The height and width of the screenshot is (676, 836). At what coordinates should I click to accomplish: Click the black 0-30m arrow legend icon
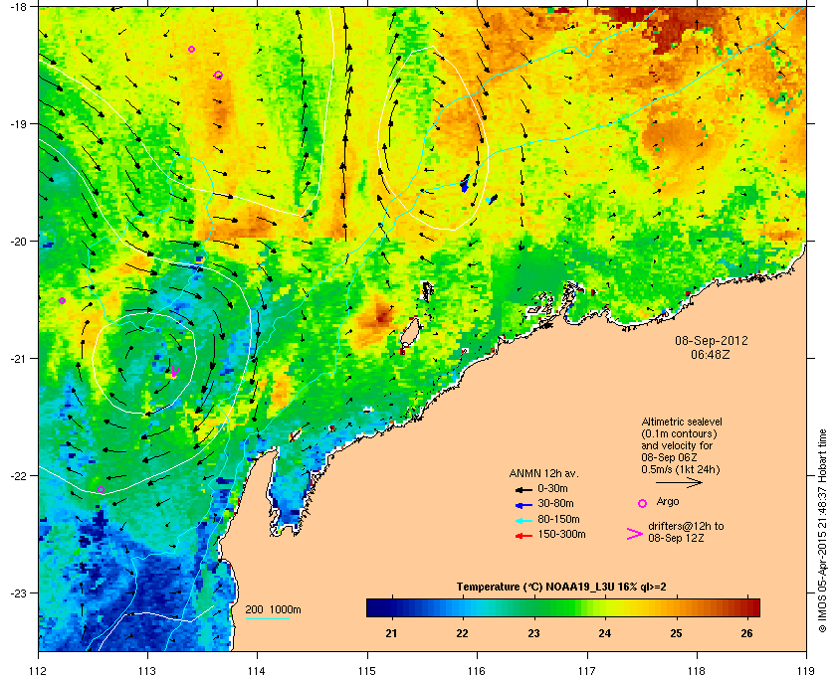pyautogui.click(x=523, y=489)
